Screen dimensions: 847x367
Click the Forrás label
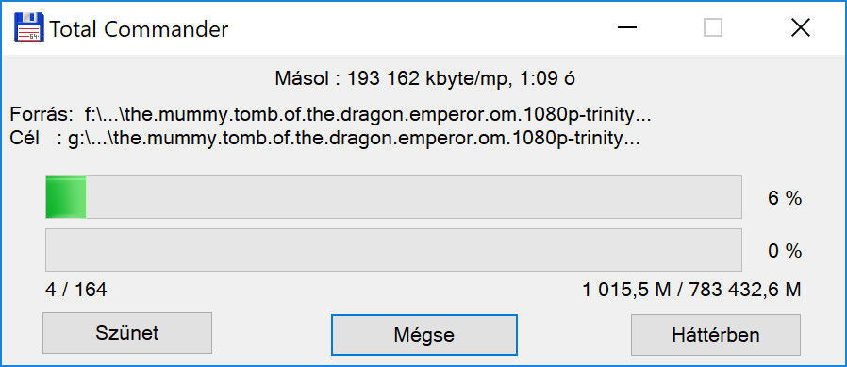[x=42, y=115]
